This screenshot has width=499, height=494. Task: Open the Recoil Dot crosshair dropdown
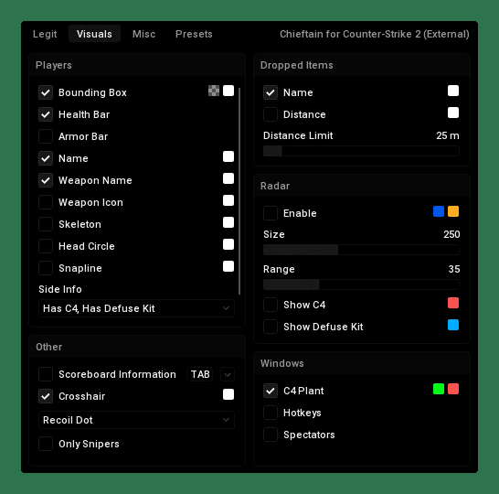136,420
